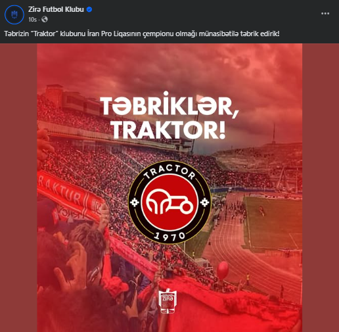Click the stadium roof building
339x332 pixels.
[x=72, y=100]
